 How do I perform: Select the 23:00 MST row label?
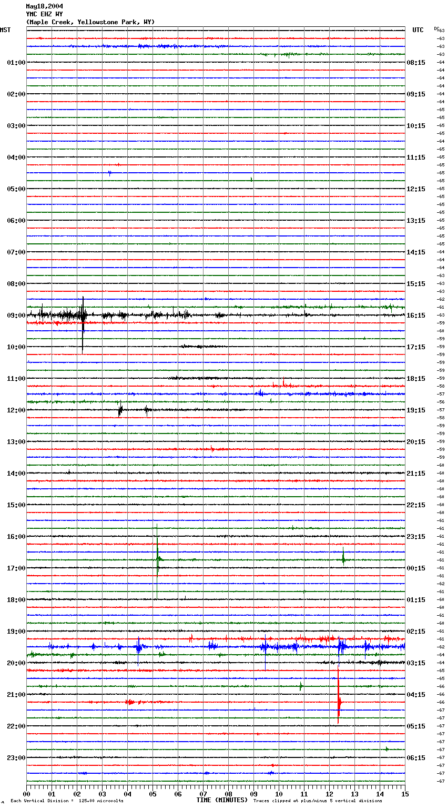click(16, 758)
